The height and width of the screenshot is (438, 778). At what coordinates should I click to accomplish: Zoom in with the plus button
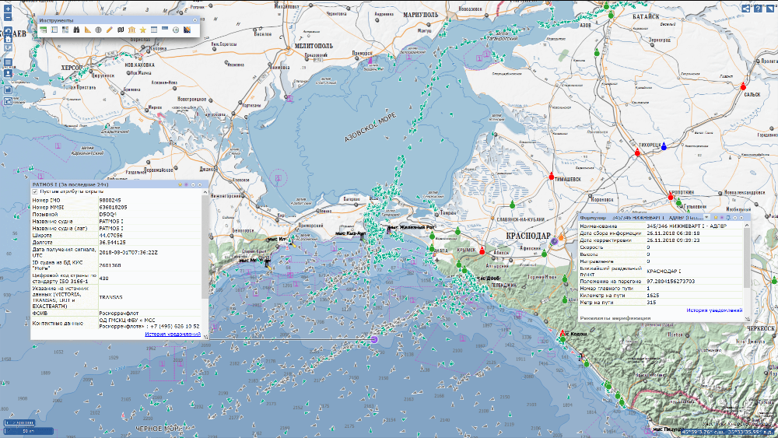[x=8, y=9]
